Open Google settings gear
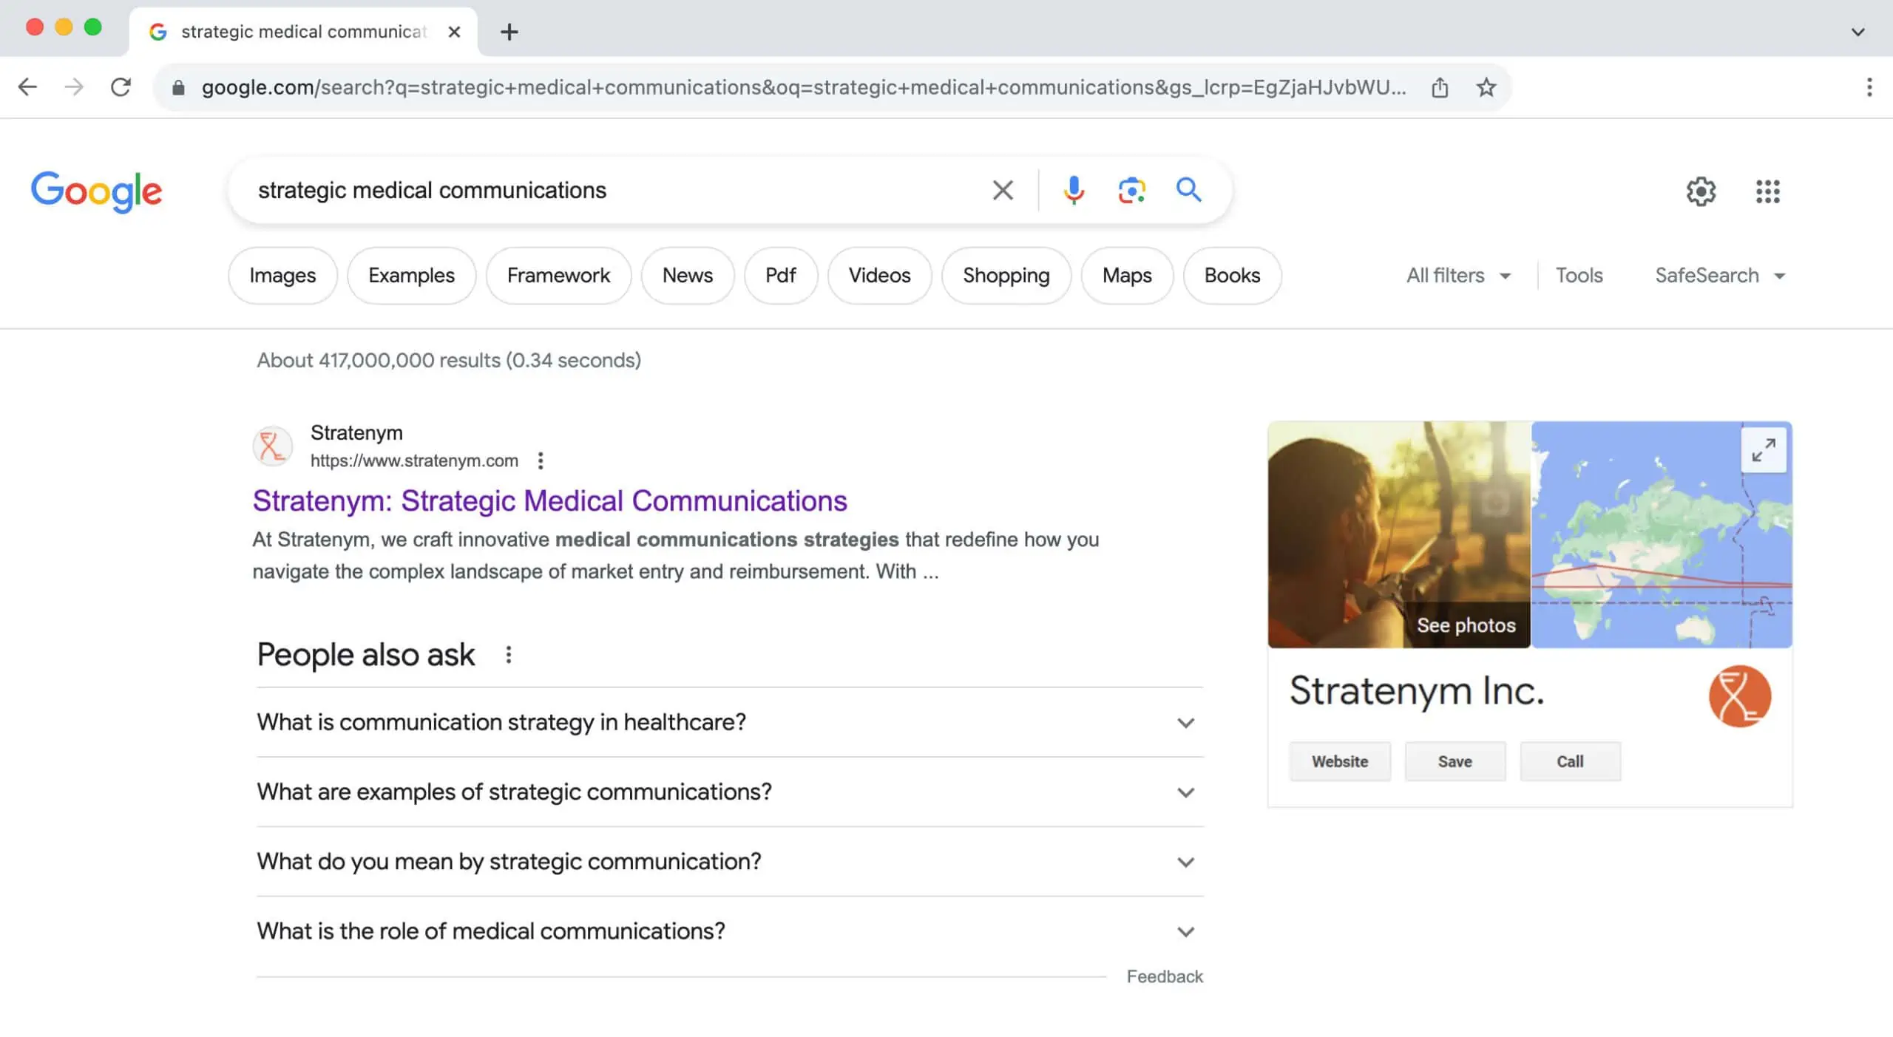The height and width of the screenshot is (1037, 1893). pos(1701,191)
